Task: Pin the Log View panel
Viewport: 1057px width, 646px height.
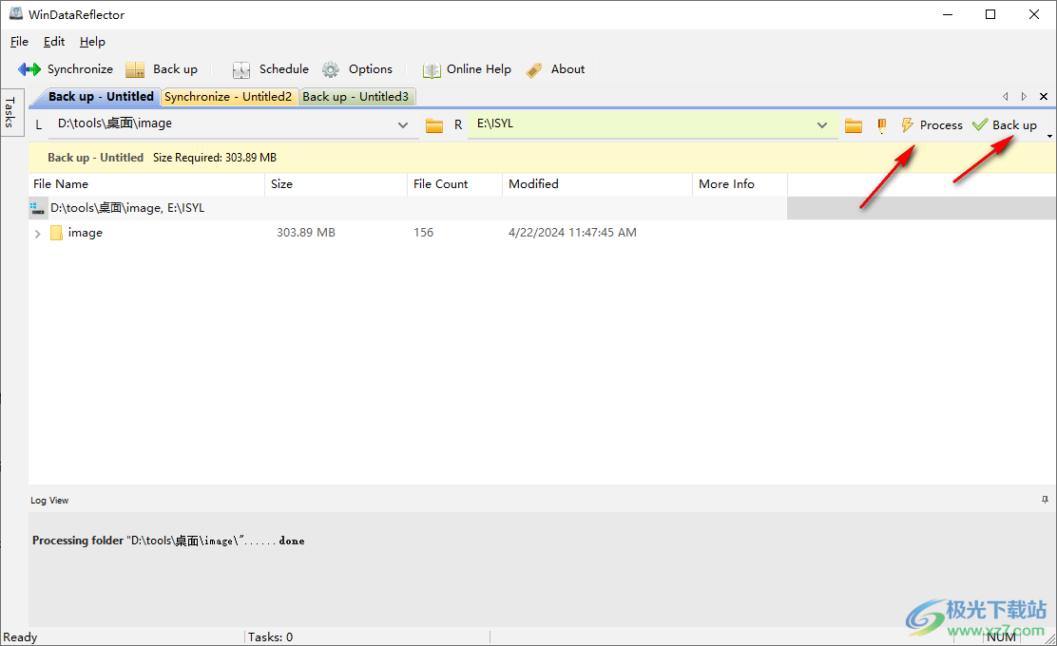Action: pyautogui.click(x=1045, y=500)
